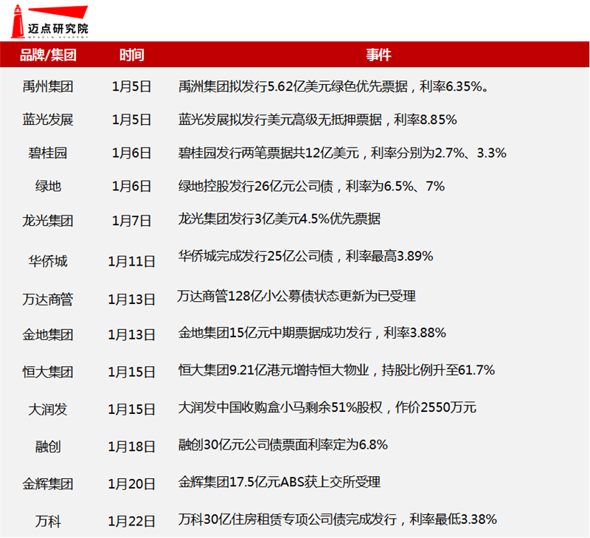Select the 品牌/集团 column header
This screenshot has width=590, height=538.
pyautogui.click(x=48, y=55)
